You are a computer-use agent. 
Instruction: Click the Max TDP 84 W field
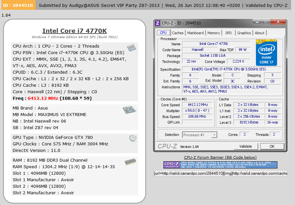(243, 50)
